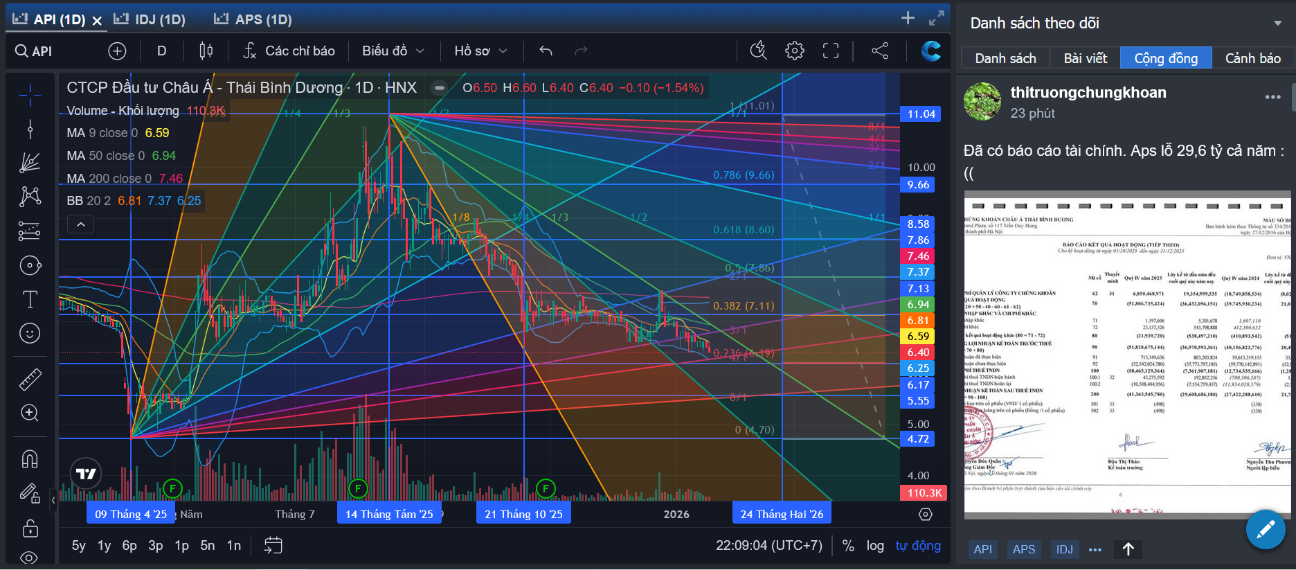Expand the Biểu đồ dropdown
This screenshot has width=1296, height=570.
coord(393,51)
